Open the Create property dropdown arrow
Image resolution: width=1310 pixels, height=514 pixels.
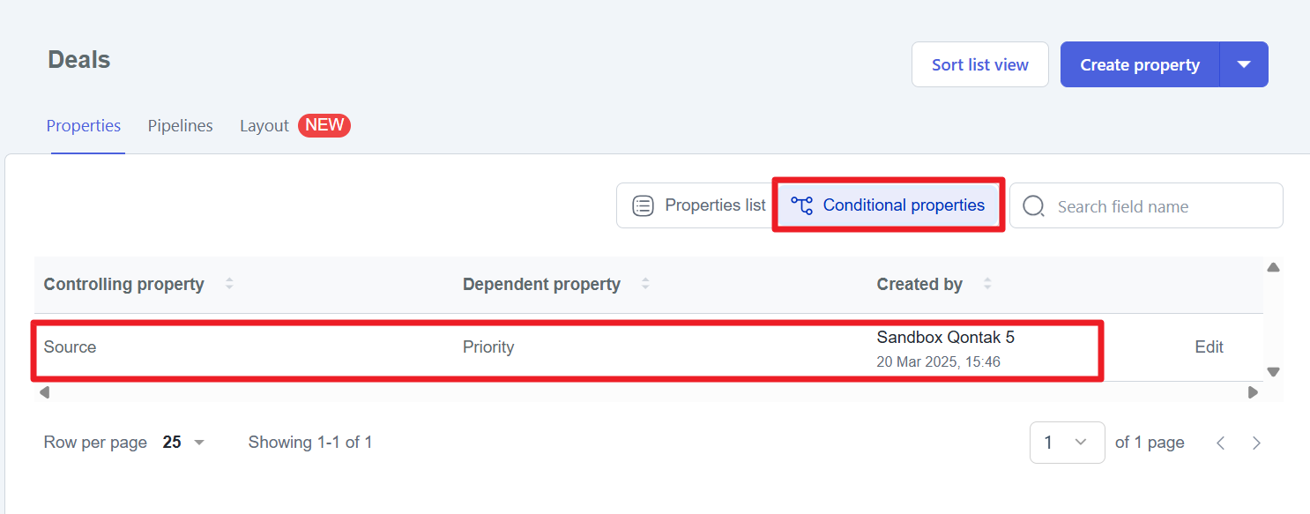point(1244,63)
